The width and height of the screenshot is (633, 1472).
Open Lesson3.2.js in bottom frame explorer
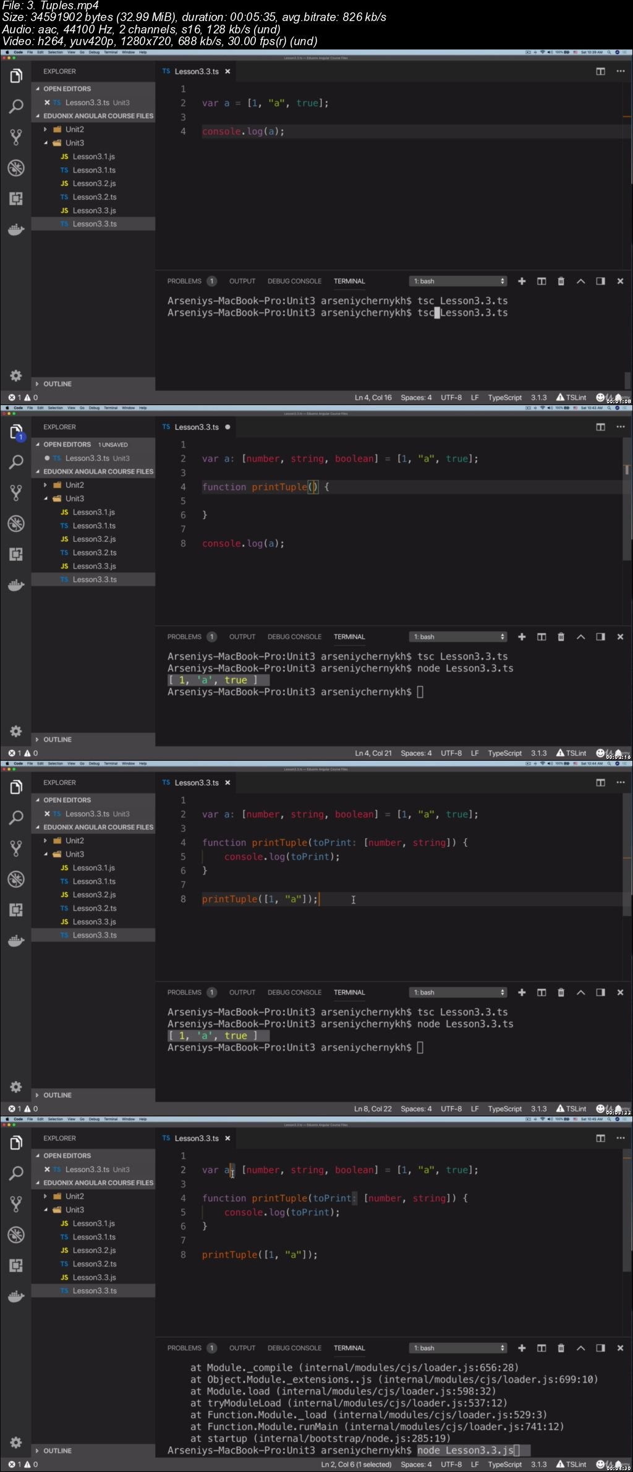coord(93,1250)
